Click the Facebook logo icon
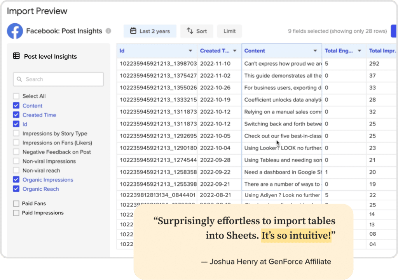Screen dimensions: 398x280 15,31
